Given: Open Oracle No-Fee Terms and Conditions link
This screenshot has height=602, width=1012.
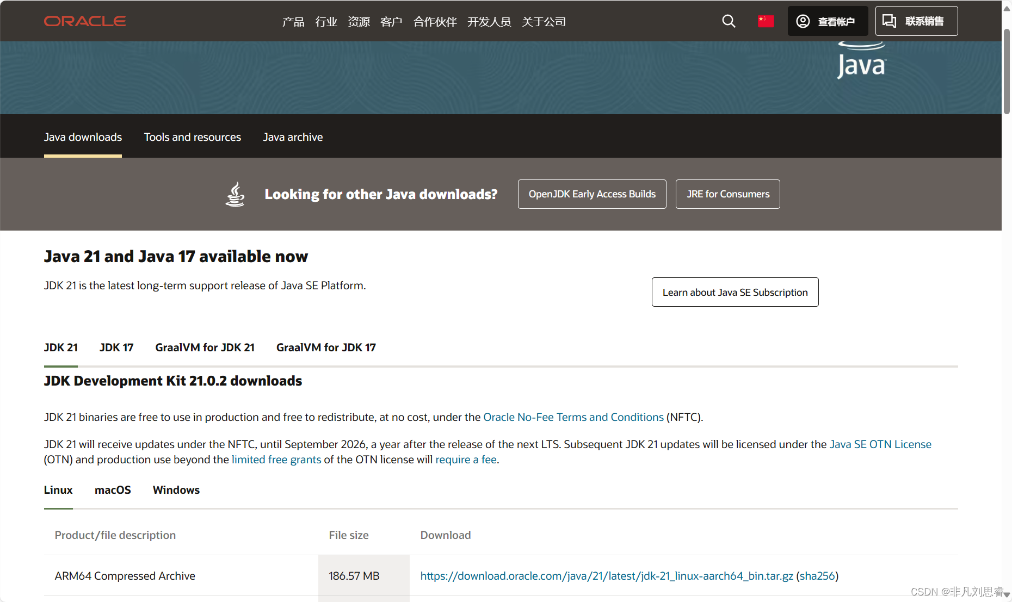Looking at the screenshot, I should pyautogui.click(x=573, y=417).
